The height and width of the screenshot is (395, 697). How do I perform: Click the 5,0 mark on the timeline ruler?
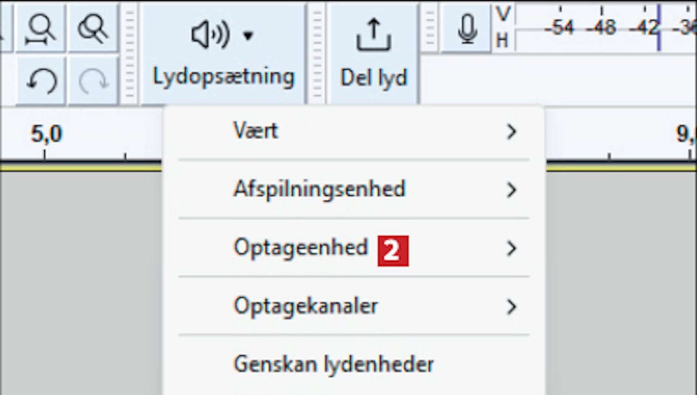click(x=46, y=134)
